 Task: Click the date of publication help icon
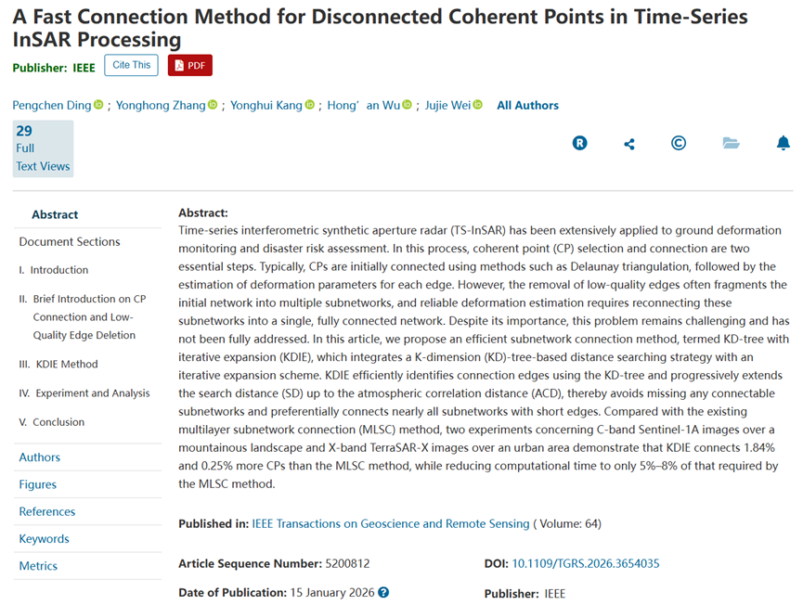[383, 592]
